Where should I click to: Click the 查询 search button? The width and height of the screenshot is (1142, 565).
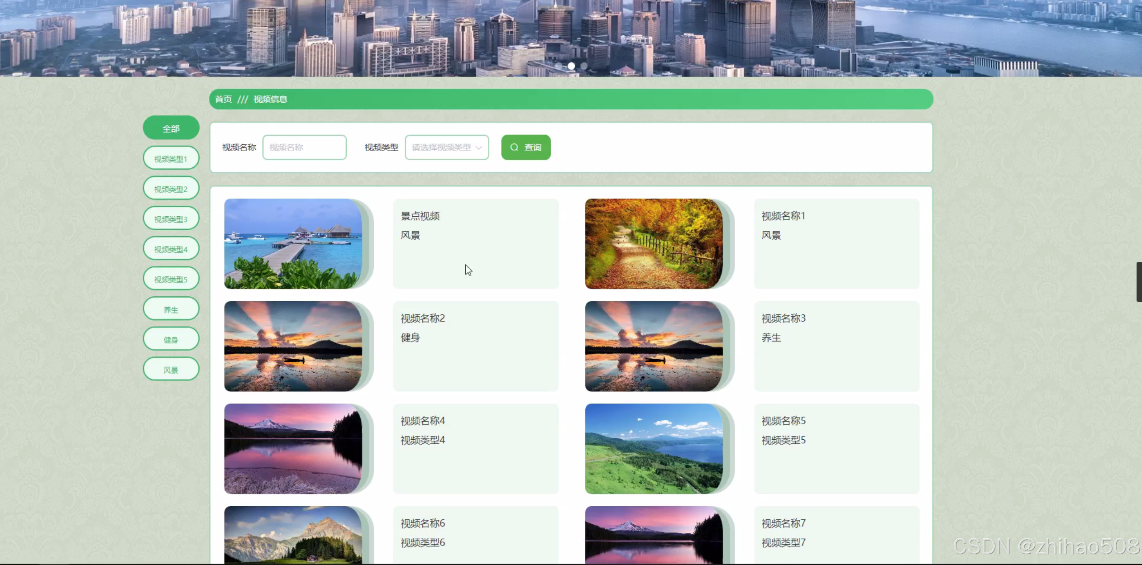pyautogui.click(x=526, y=147)
